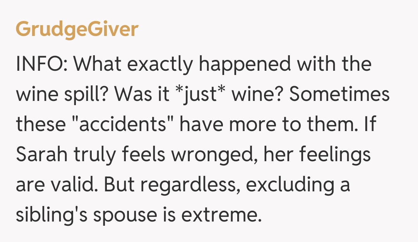Click the asterisk-emphasized word "*just*"
The image size is (418, 242).
pos(199,95)
